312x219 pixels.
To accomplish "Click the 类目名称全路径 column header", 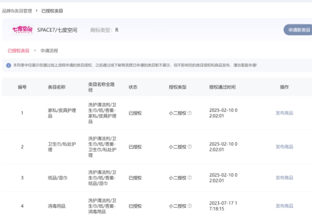I will point(102,87).
